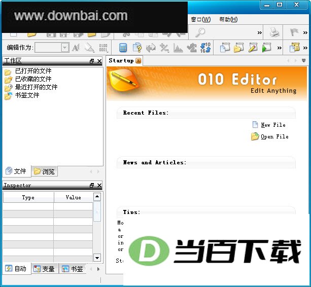Open the 帮助(H) menu

pyautogui.click(x=228, y=19)
